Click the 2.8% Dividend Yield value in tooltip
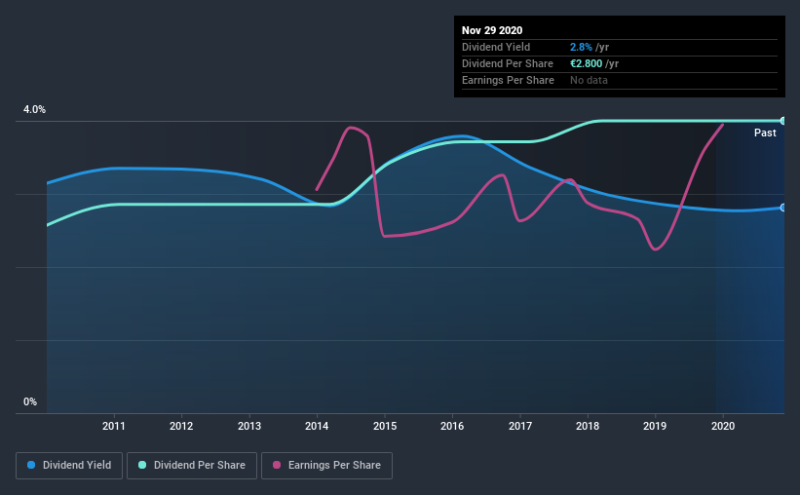The image size is (800, 495). 581,47
